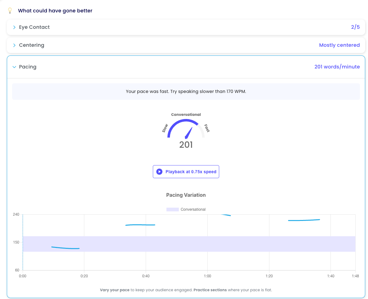Click the pace line segment after 1:20
The image size is (368, 299).
coord(304,220)
